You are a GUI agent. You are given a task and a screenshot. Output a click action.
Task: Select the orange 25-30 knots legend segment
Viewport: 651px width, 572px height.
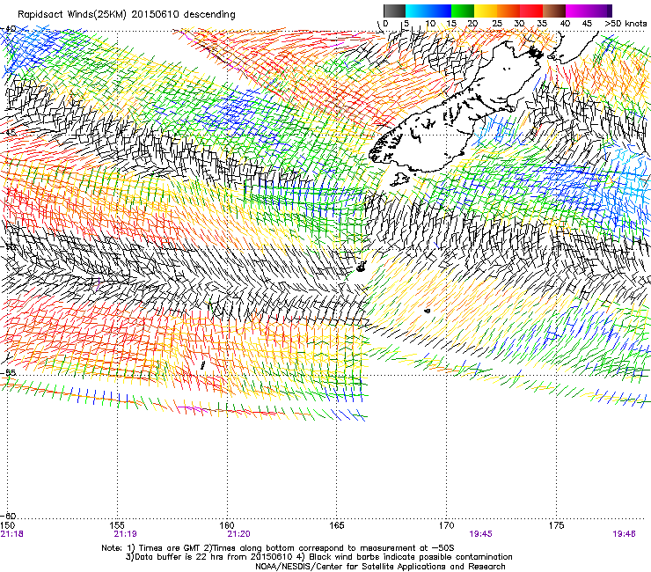[508, 11]
